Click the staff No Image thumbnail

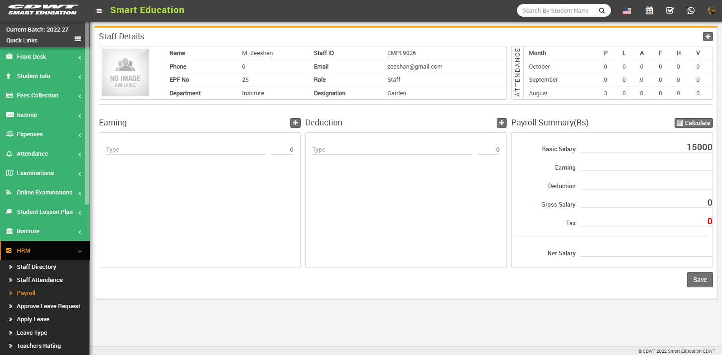[x=125, y=72]
